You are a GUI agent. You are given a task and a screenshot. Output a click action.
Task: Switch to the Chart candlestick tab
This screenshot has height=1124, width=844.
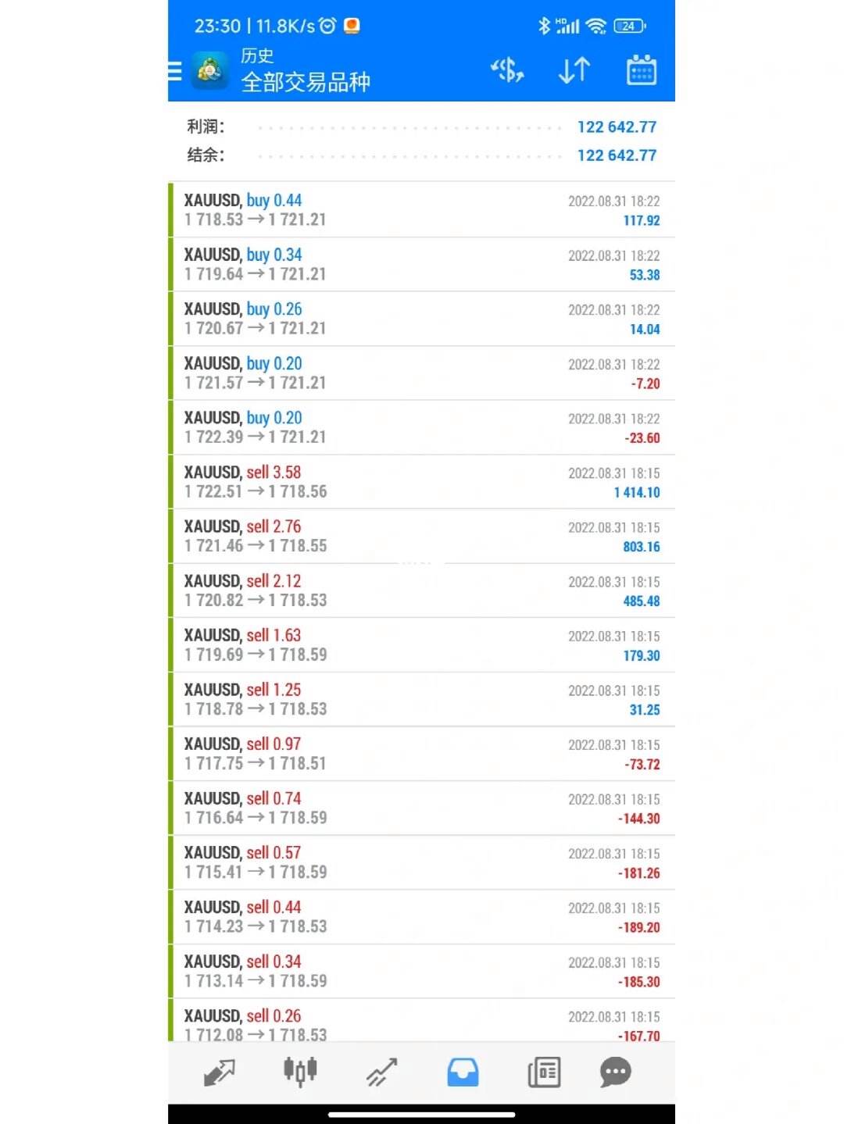pyautogui.click(x=300, y=1072)
